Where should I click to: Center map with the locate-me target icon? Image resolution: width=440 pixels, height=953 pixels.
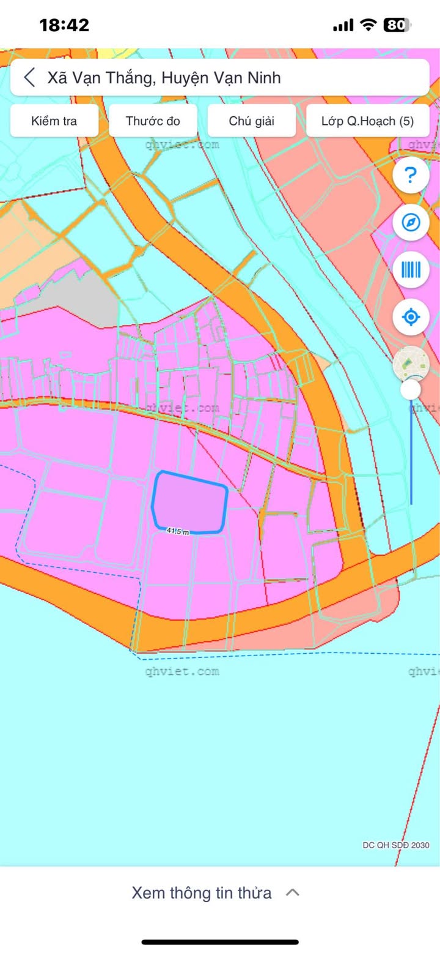[x=411, y=317]
